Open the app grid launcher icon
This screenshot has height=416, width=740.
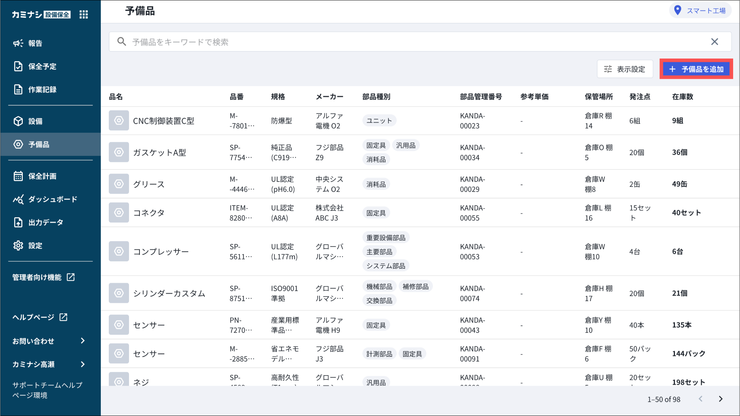pos(84,14)
